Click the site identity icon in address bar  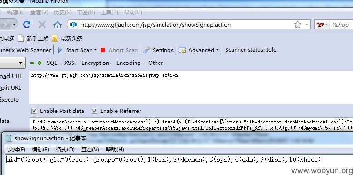pos(73,24)
